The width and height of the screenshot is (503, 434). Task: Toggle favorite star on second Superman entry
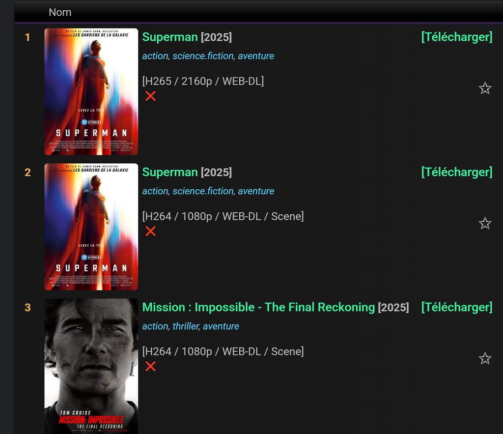point(485,223)
